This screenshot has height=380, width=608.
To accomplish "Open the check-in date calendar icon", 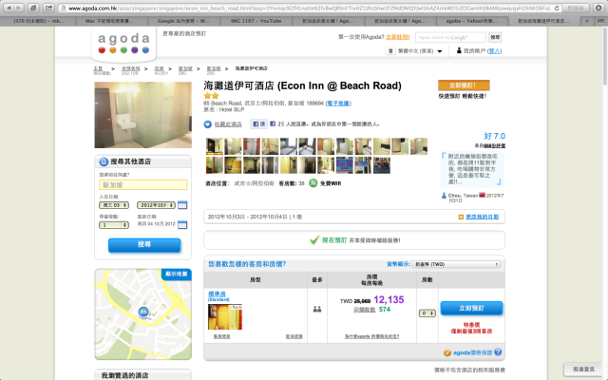I will 182,205.
